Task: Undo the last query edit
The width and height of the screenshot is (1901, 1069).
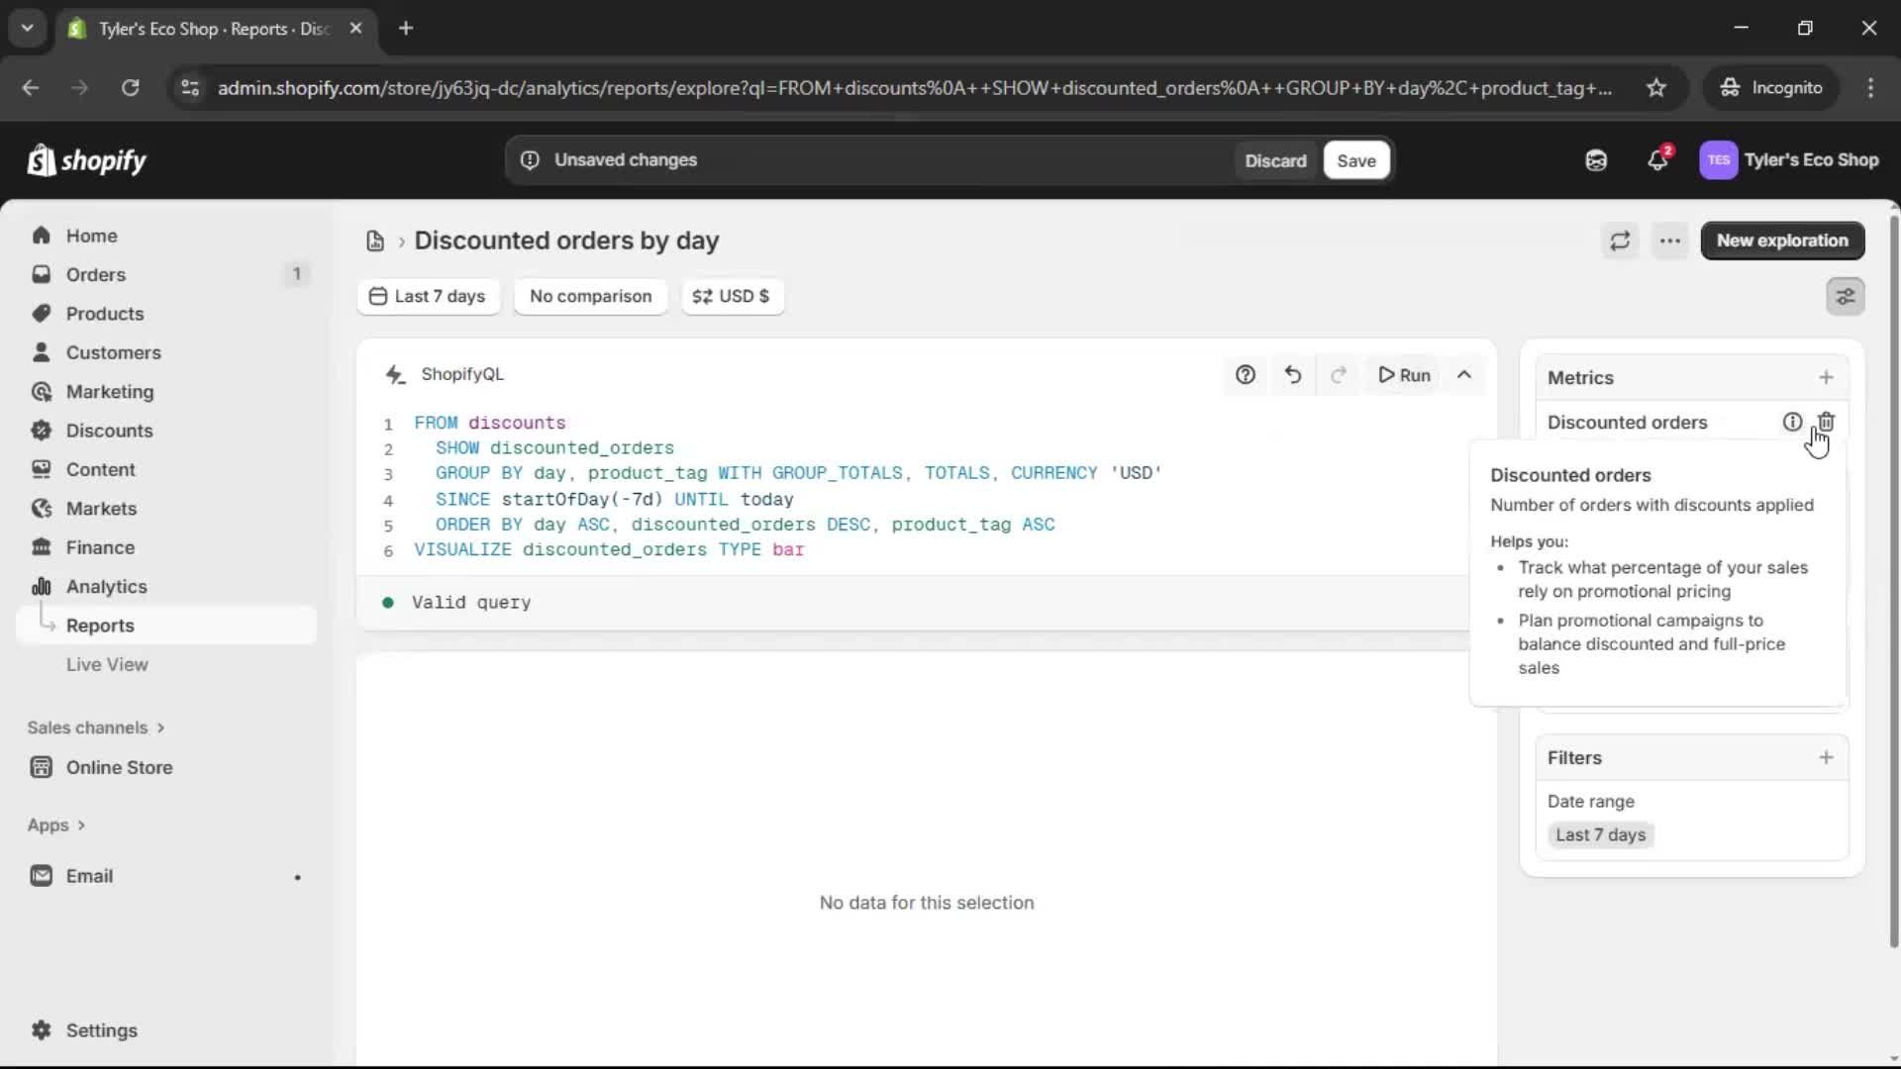Action: [x=1292, y=375]
